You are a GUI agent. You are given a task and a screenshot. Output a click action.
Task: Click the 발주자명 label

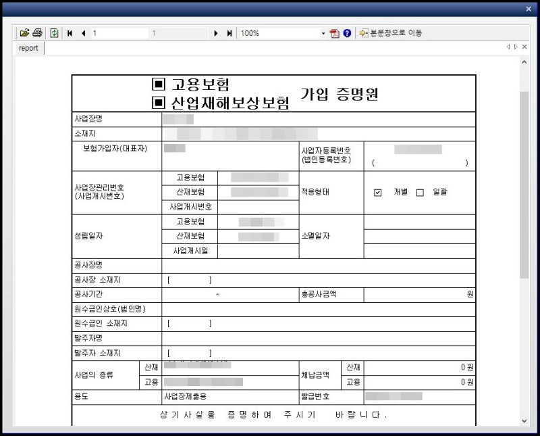88,338
